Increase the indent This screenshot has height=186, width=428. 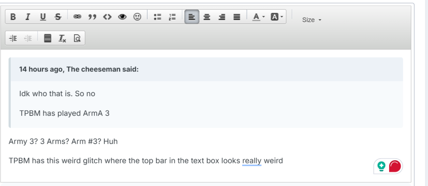click(x=13, y=38)
